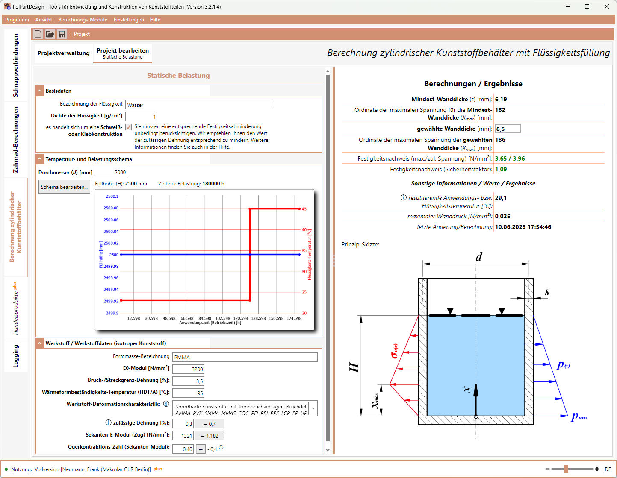Click the Zeit der Belastung value 180000 h
617x478 pixels.
(213, 184)
